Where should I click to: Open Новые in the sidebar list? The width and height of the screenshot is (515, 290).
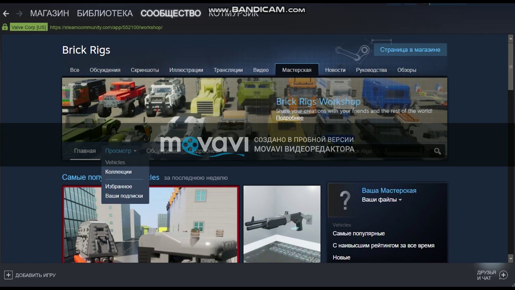point(342,257)
